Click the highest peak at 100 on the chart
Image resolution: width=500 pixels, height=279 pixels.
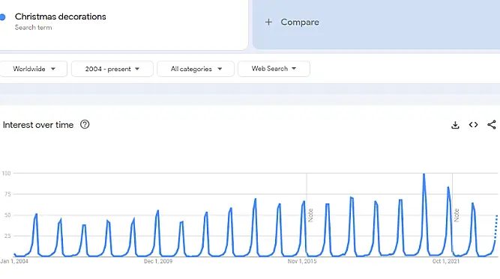click(424, 174)
